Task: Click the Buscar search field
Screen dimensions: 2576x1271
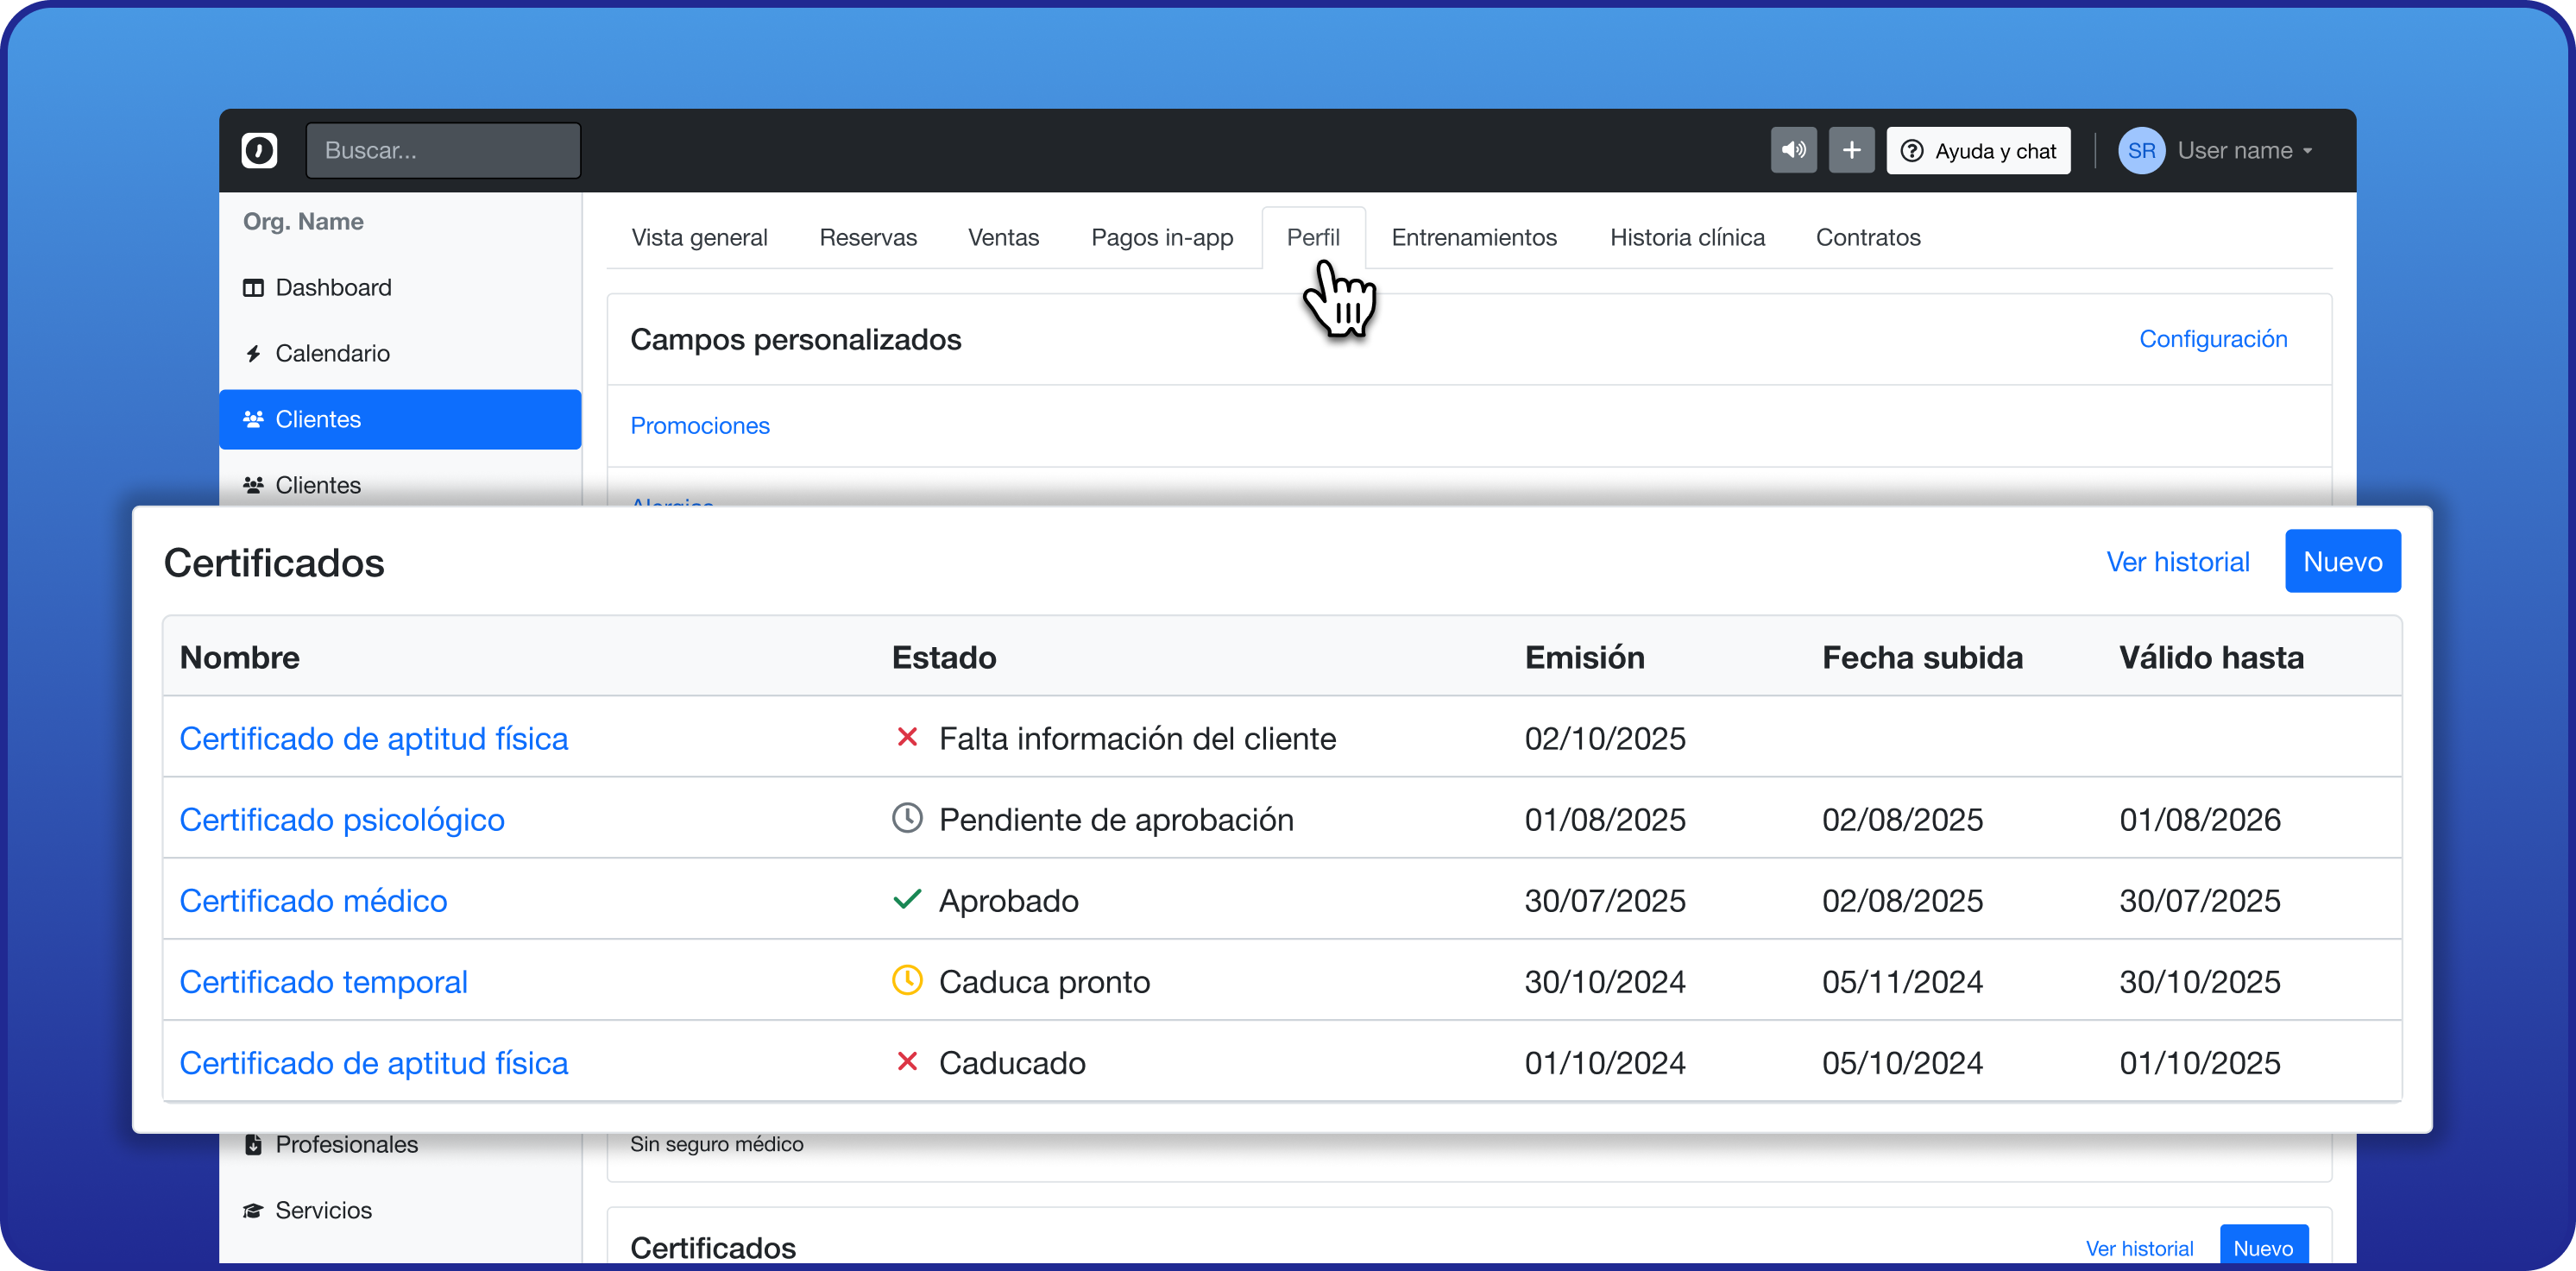Action: point(443,151)
